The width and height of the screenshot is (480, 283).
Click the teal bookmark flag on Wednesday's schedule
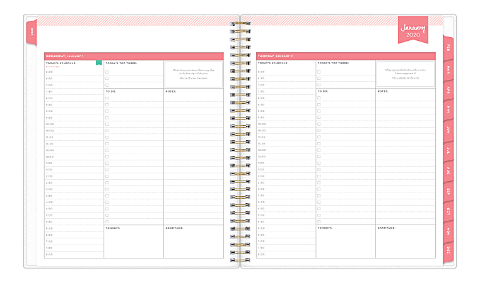coord(99,62)
